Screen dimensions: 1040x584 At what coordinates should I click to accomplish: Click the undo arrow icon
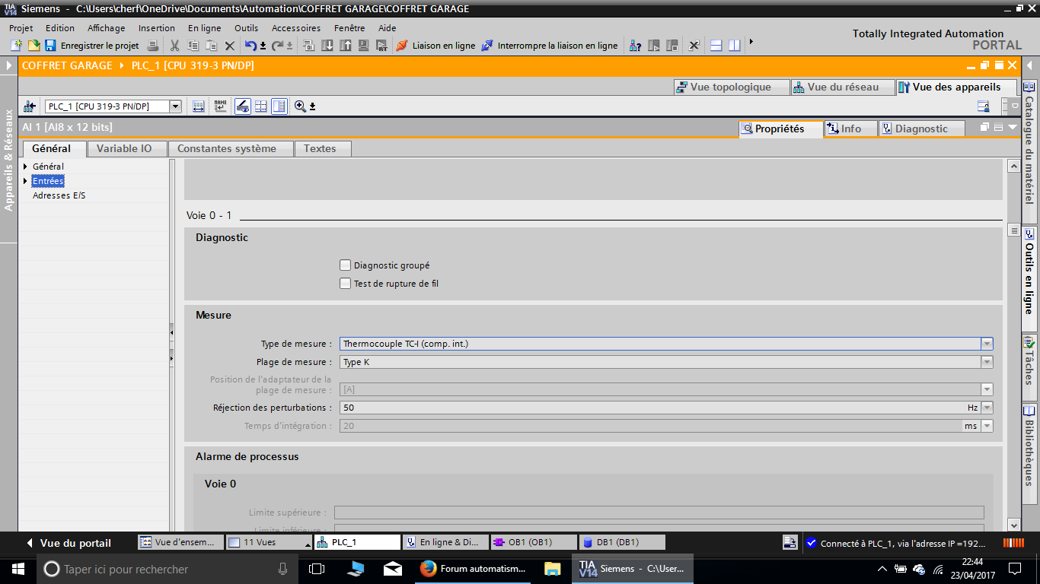pos(250,46)
